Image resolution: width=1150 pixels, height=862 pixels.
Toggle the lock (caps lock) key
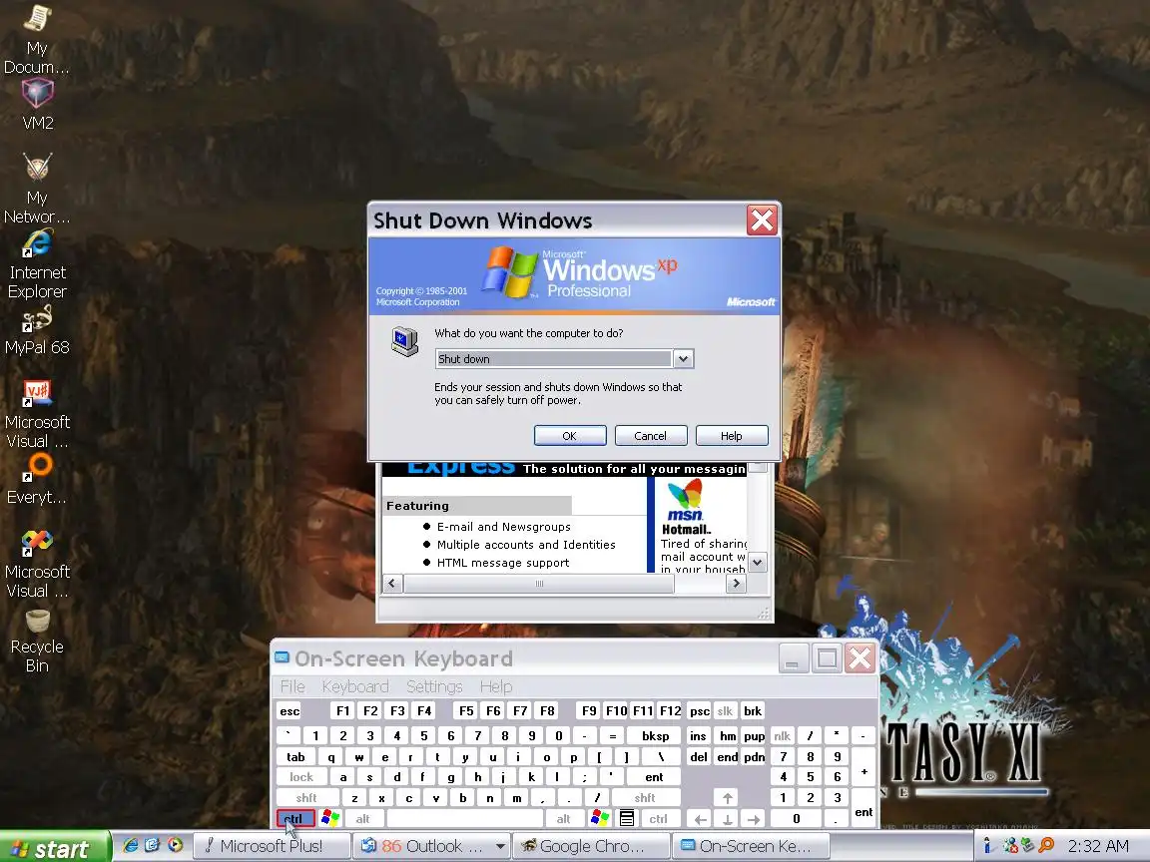click(300, 777)
